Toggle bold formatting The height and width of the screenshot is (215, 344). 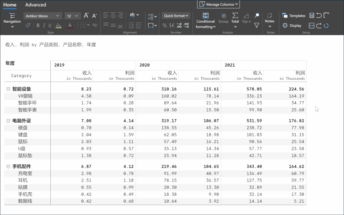38,25
